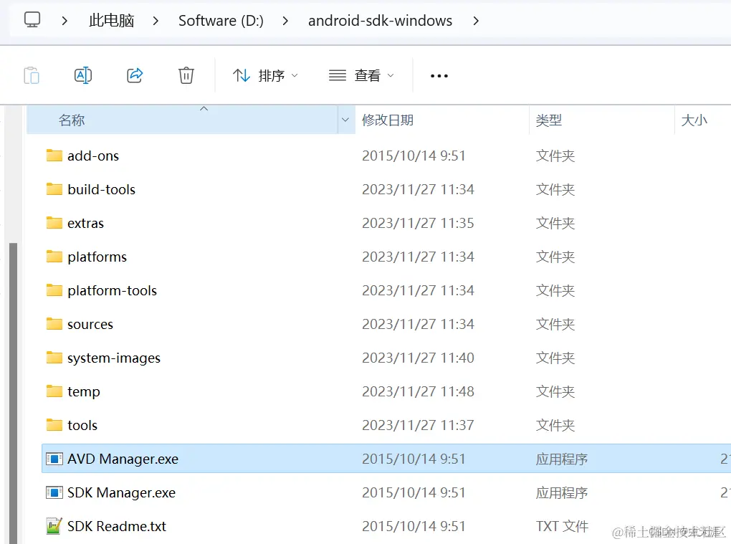Select the extras folder name
This screenshot has height=544, width=731.
(85, 224)
